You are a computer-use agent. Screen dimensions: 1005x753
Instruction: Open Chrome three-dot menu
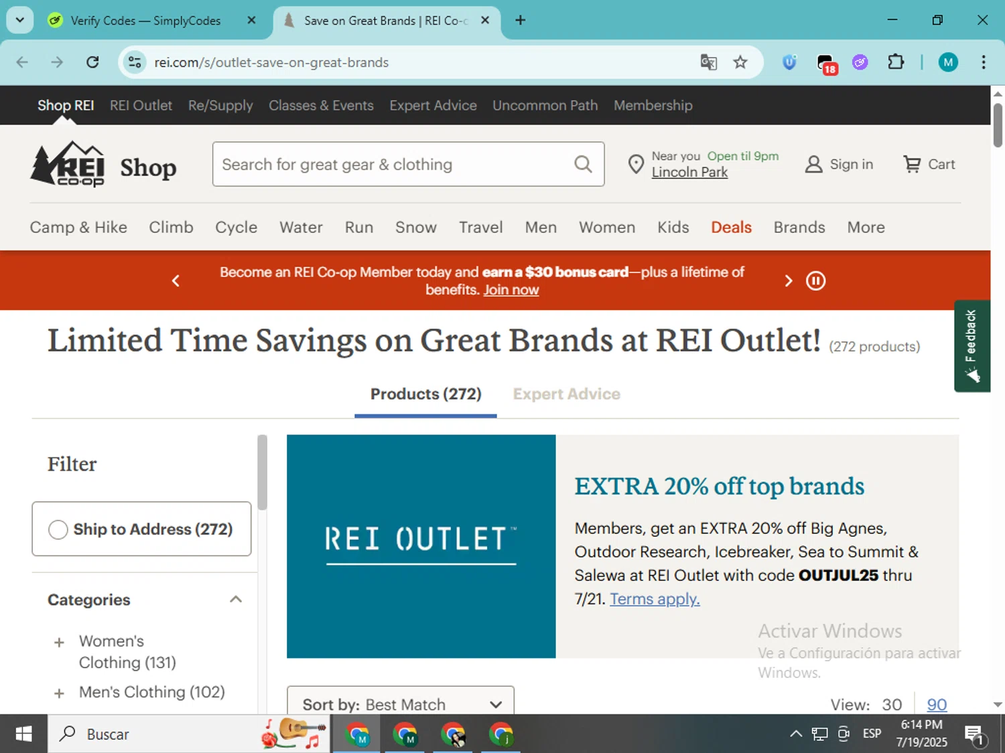coord(984,62)
